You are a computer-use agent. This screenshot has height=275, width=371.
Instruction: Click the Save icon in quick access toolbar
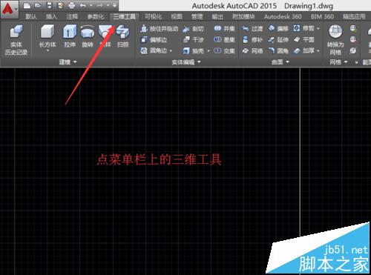[x=50, y=5]
